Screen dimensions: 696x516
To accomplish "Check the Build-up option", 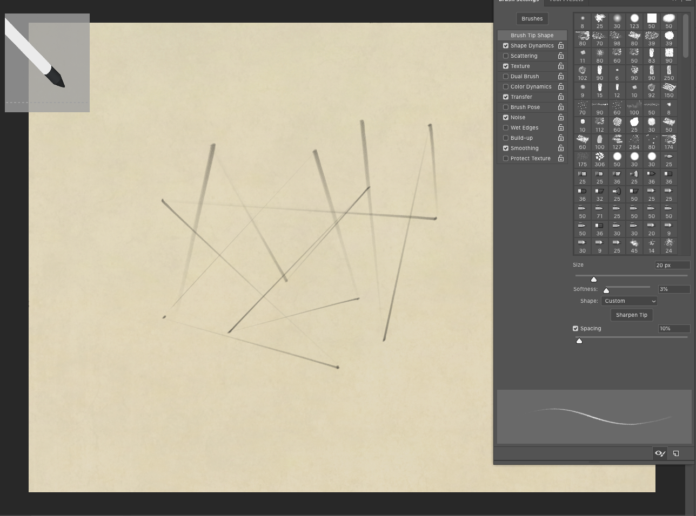I will coord(506,138).
